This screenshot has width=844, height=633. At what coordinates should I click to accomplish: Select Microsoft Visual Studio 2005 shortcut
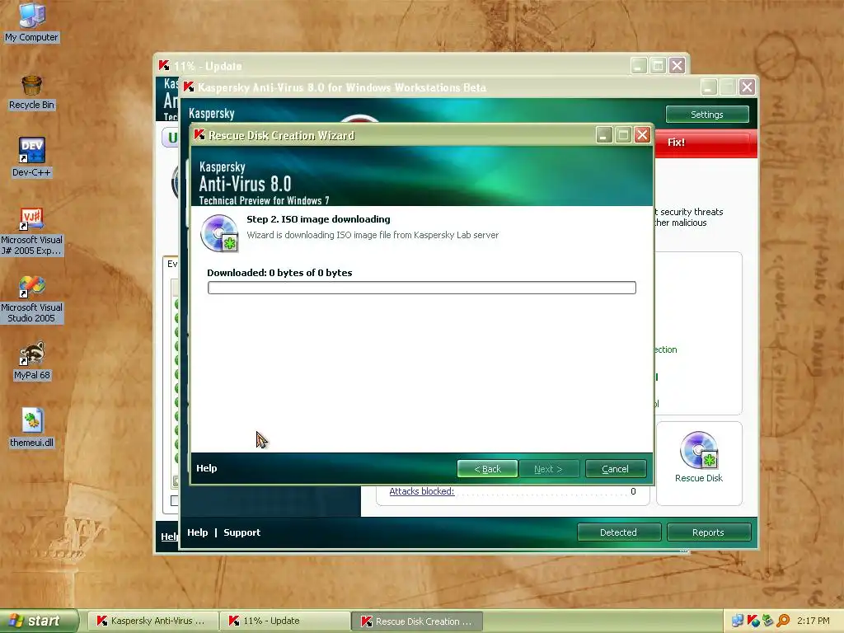pyautogui.click(x=31, y=299)
